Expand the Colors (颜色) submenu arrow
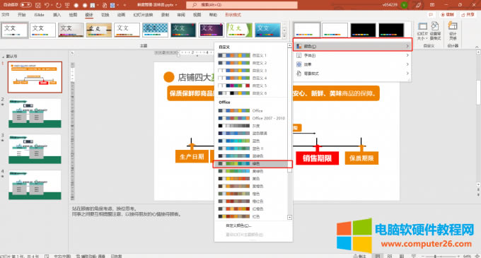The image size is (481, 258). (407, 46)
